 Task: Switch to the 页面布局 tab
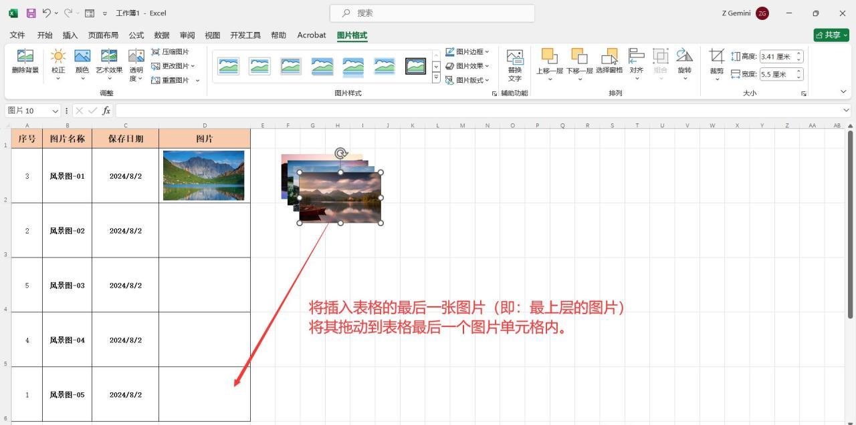(x=103, y=35)
